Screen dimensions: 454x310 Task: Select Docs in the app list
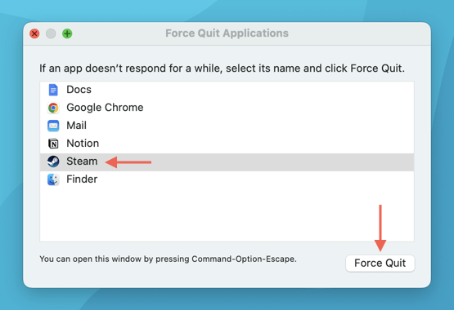pyautogui.click(x=227, y=90)
